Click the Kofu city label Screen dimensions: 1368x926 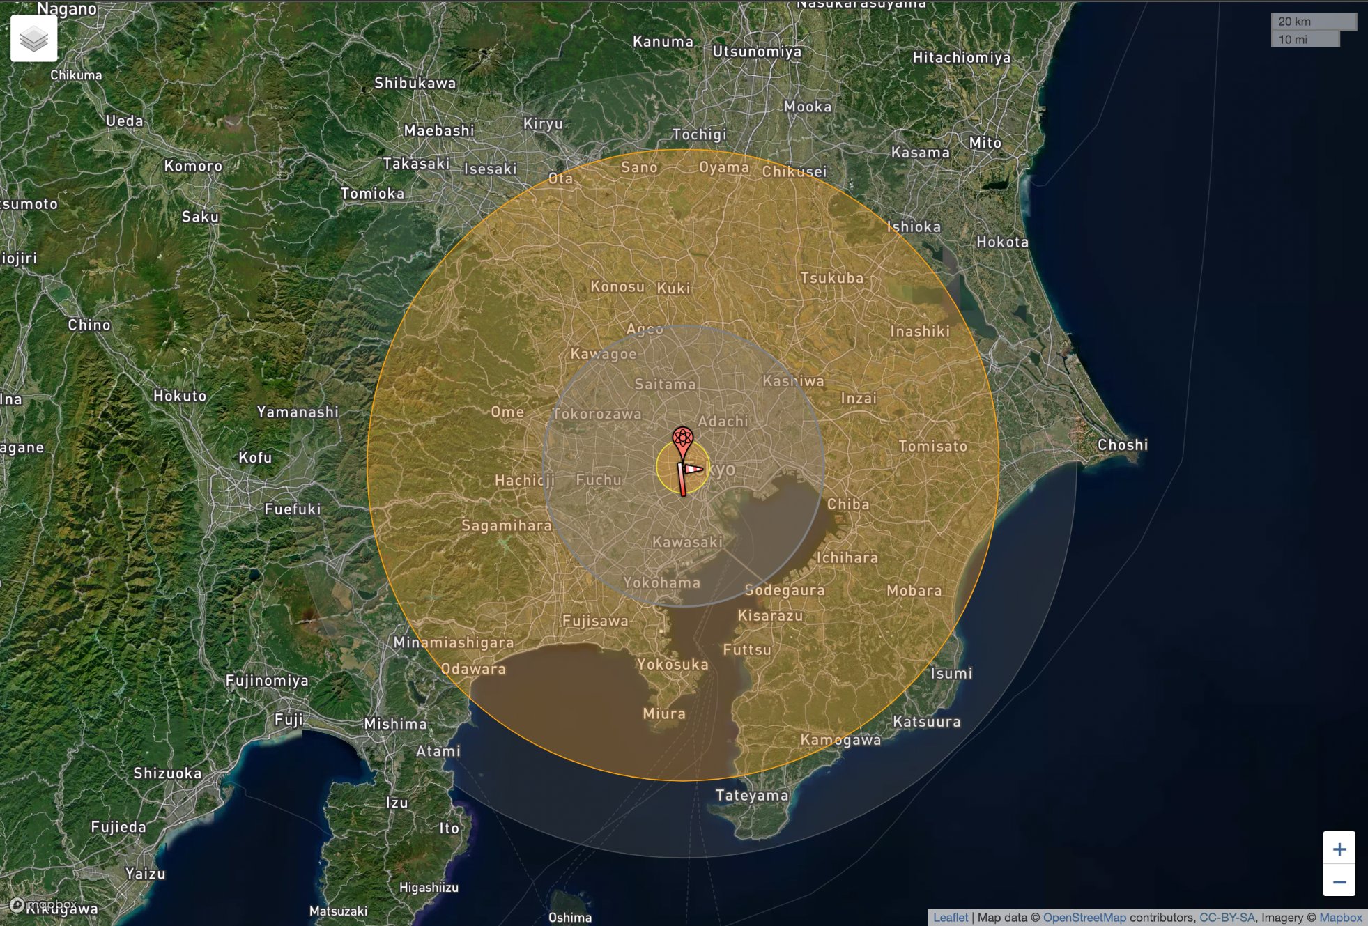pos(255,458)
